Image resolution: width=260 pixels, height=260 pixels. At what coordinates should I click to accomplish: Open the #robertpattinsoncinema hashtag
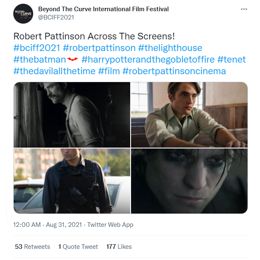click(x=174, y=71)
